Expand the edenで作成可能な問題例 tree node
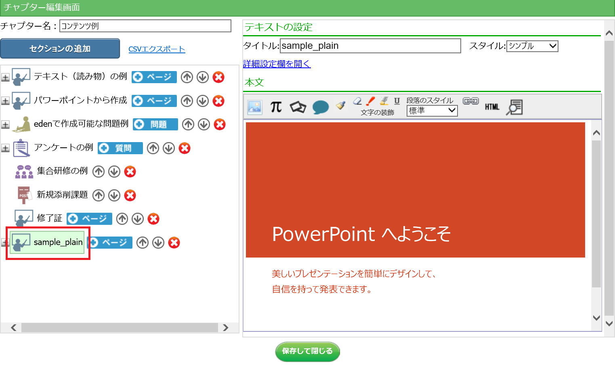Screen dimensions: 615x375 pyautogui.click(x=5, y=125)
